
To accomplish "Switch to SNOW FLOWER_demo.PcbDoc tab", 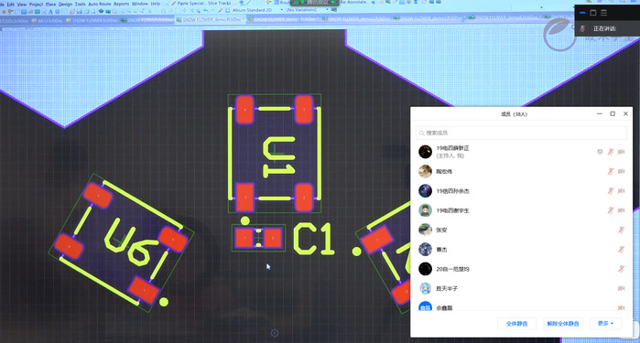I will tap(211, 19).
